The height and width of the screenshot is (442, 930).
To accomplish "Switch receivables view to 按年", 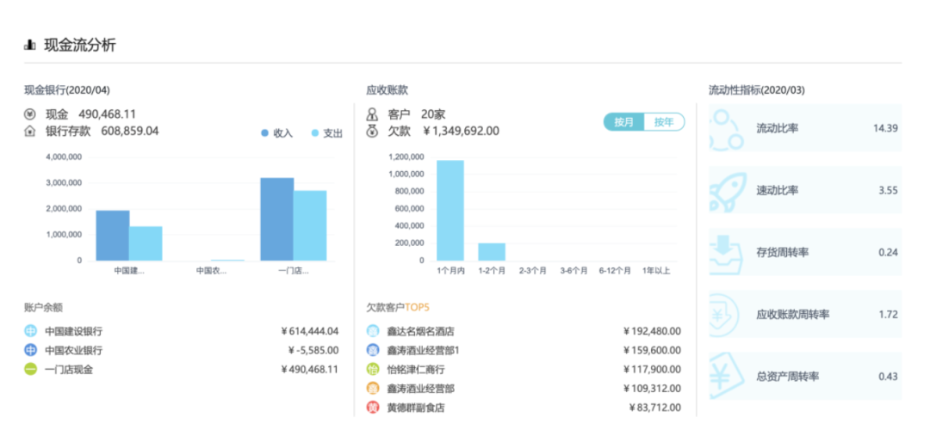I will click(x=664, y=122).
